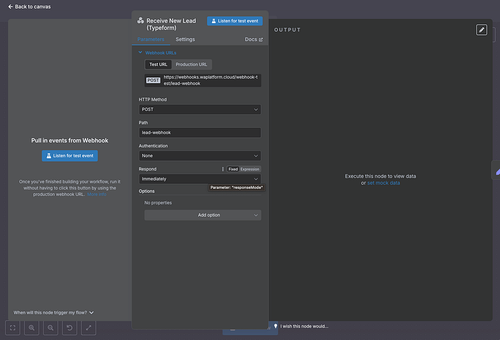
Task: Open the HTTP Method dropdown
Action: (199, 109)
